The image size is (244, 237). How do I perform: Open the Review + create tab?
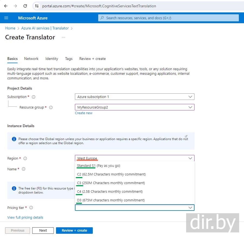(x=93, y=59)
